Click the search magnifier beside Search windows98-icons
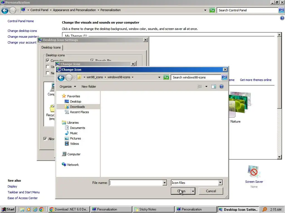285x213 pixels. pyautogui.click(x=224, y=77)
